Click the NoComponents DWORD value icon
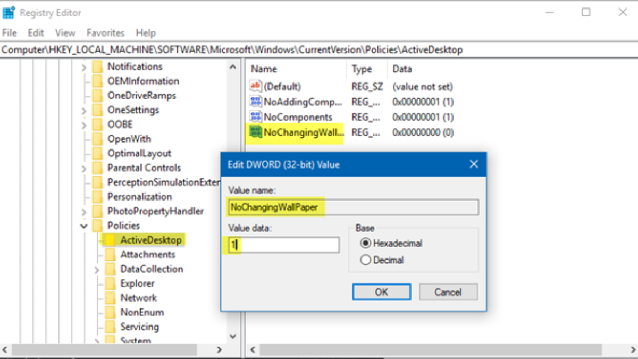This screenshot has height=359, width=638. pyautogui.click(x=256, y=117)
